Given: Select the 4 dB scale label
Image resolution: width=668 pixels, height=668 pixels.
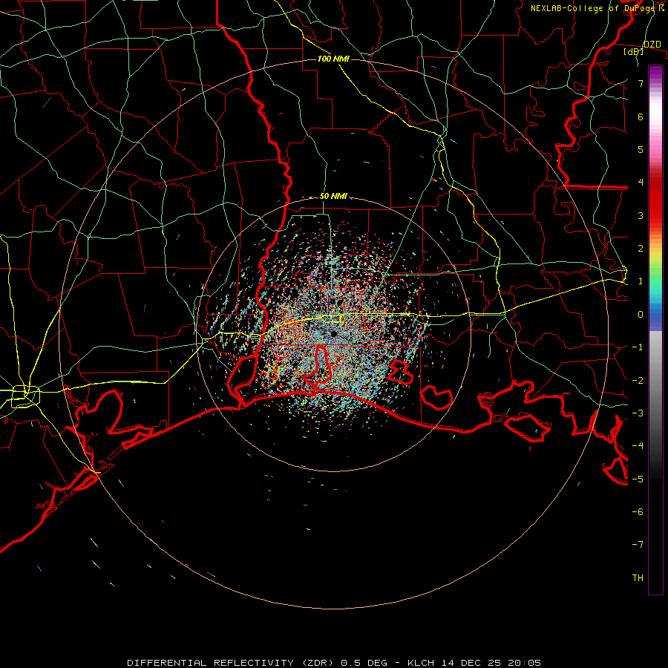Looking at the screenshot, I should [x=641, y=183].
